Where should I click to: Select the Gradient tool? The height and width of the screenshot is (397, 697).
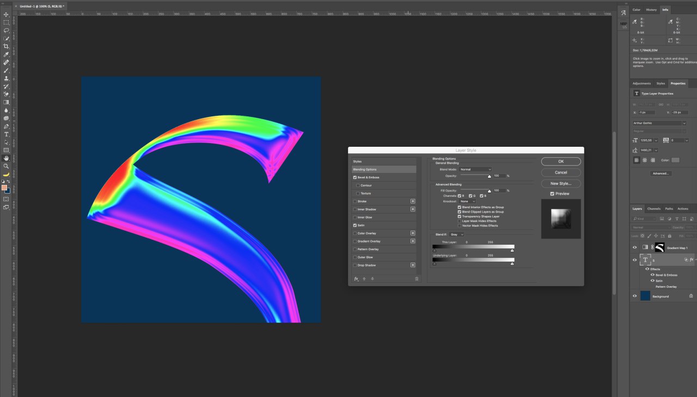coord(7,102)
